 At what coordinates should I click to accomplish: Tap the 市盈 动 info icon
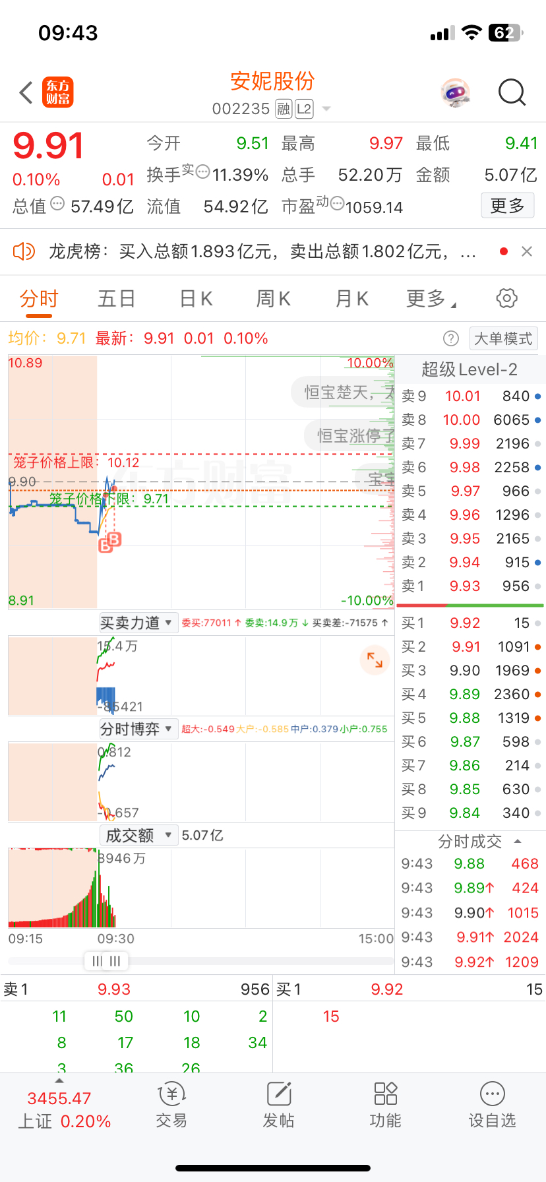[337, 203]
